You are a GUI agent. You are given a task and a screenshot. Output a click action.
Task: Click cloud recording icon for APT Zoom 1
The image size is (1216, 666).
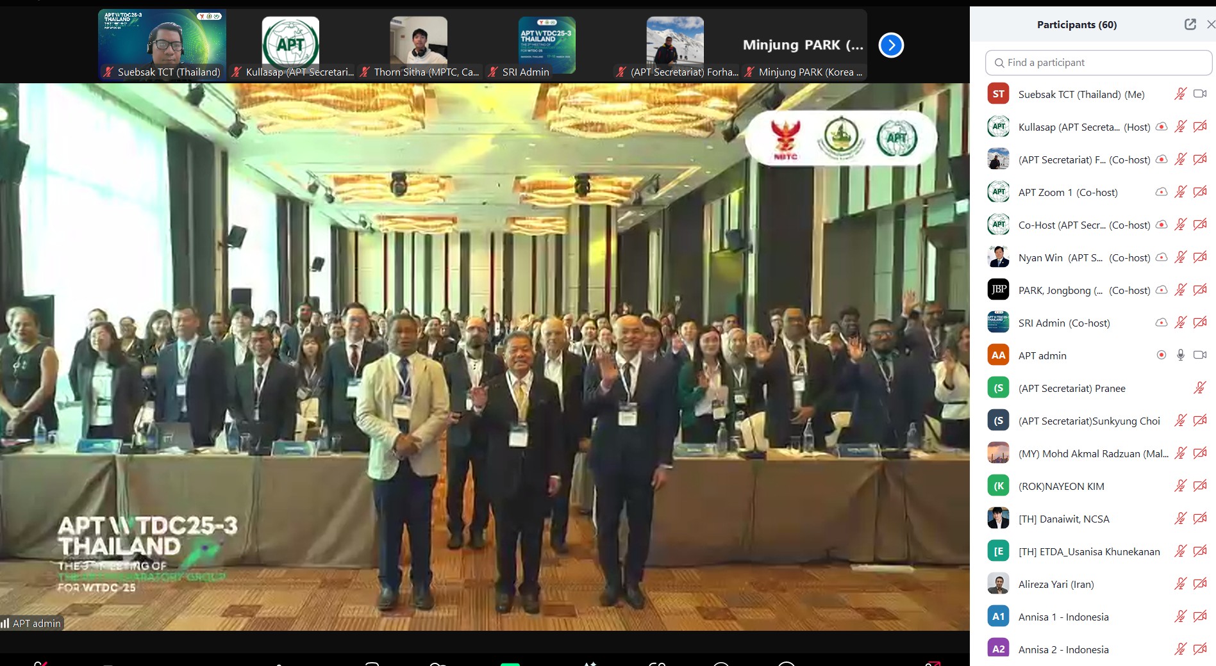pos(1161,192)
